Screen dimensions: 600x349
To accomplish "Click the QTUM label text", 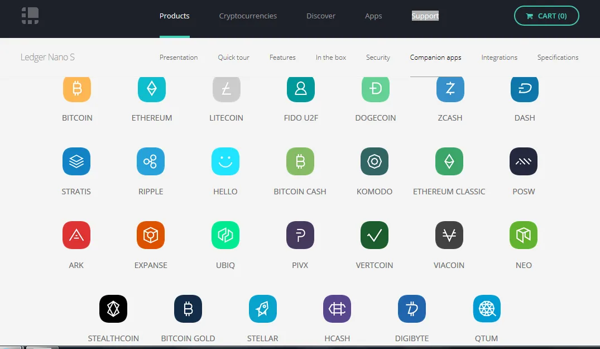I will click(x=486, y=338).
